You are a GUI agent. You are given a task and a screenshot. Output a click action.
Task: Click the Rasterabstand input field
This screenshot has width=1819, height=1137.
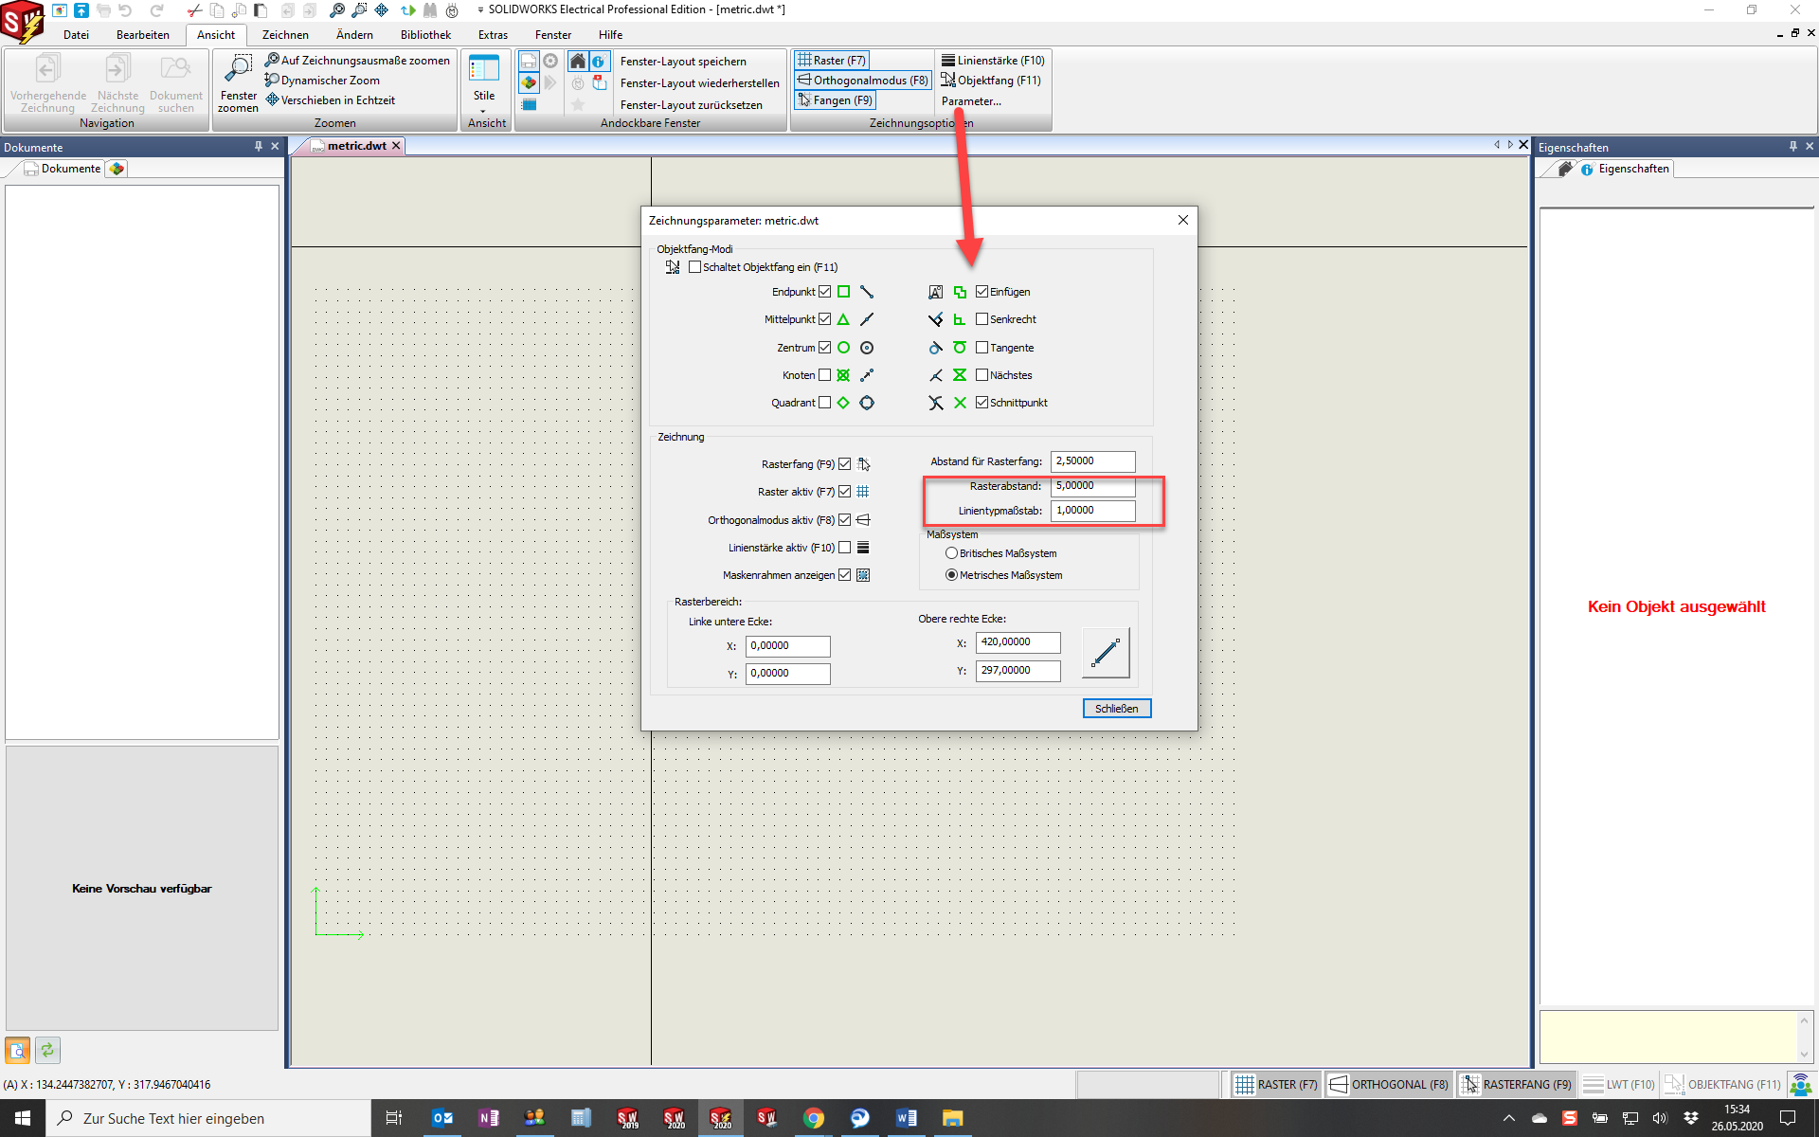pos(1092,486)
